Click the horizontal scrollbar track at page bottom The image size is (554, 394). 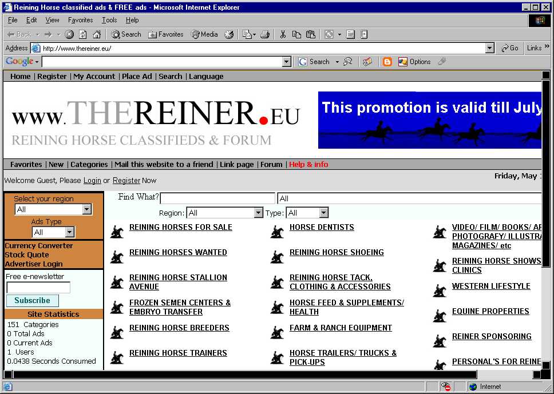pyautogui.click(x=505, y=375)
